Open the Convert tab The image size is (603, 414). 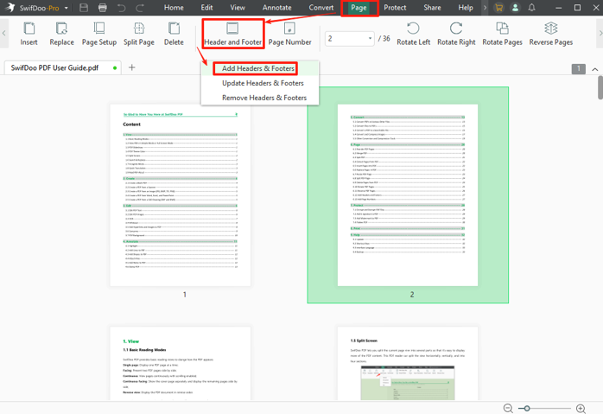coord(321,8)
